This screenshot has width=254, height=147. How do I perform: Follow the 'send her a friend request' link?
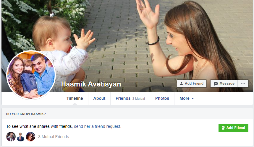coord(98,126)
